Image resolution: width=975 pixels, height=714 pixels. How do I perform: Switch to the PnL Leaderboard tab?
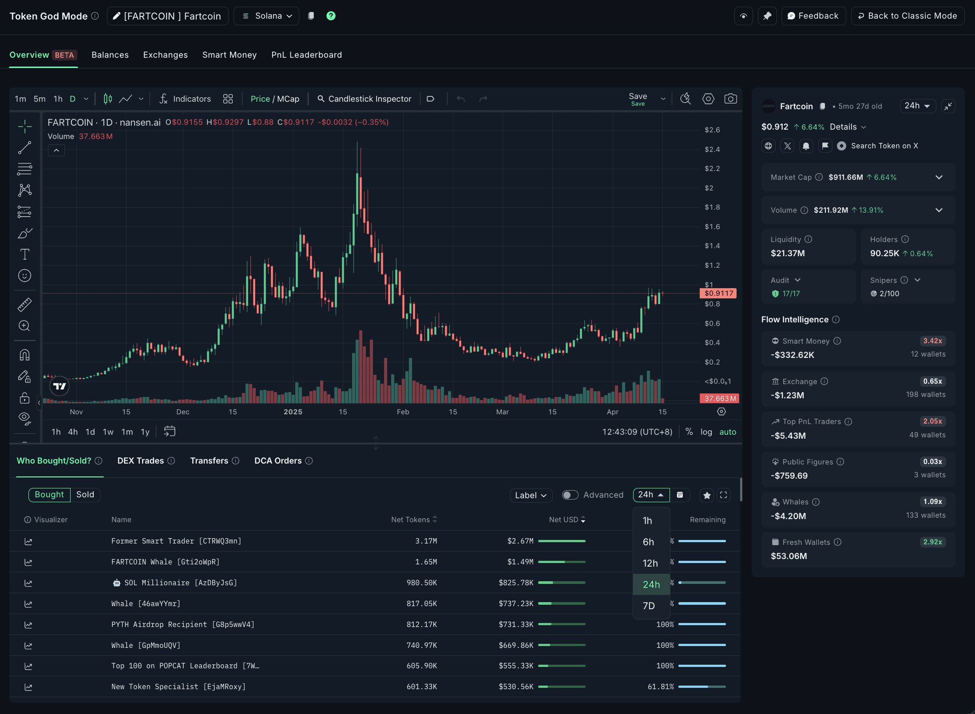306,55
